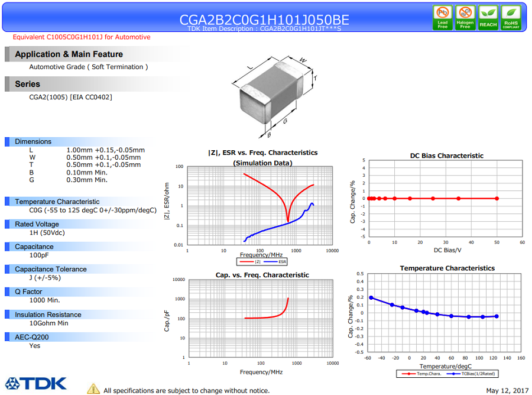Screen dimensions: 532x395
Task: Click the red |Z| legend entry
Action: 250,261
